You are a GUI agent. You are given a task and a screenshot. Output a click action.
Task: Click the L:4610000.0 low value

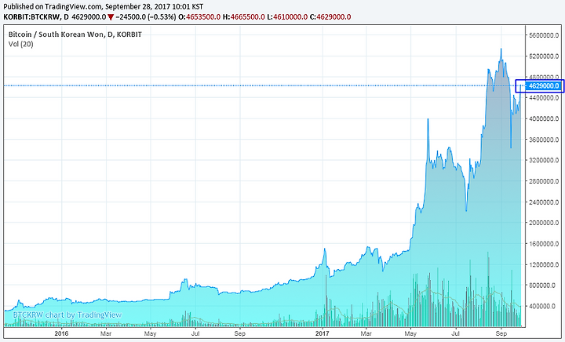coord(287,17)
